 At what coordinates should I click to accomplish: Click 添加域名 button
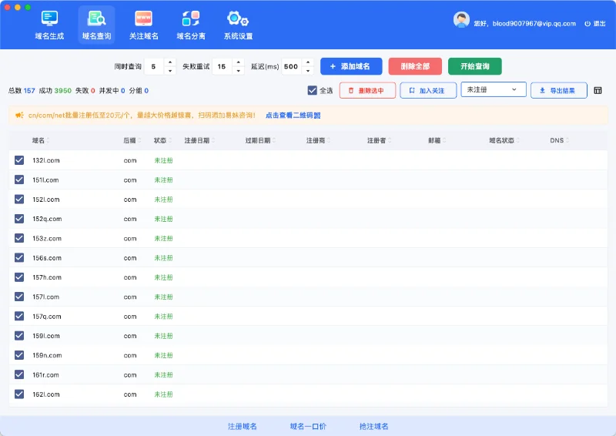[351, 66]
